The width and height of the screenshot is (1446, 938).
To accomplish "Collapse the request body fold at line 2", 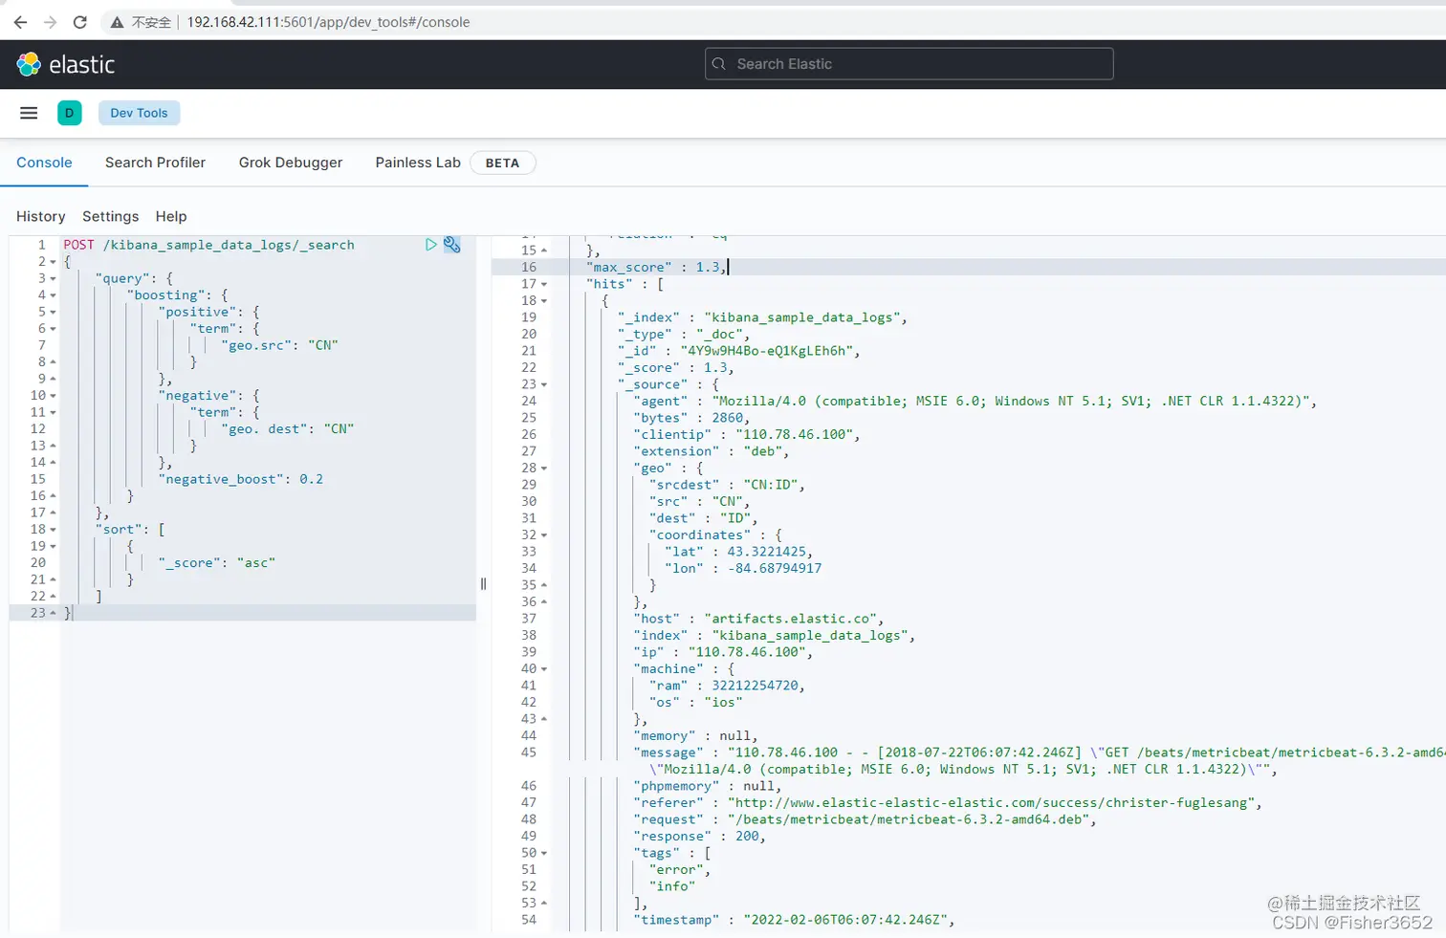I will click(x=53, y=262).
